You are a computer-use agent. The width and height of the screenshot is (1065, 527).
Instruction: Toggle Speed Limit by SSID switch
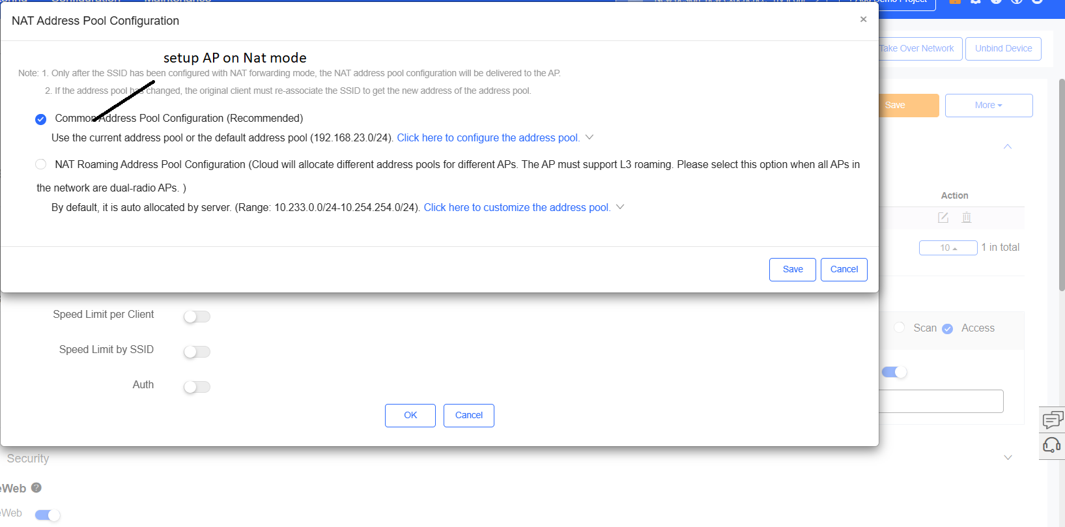(x=197, y=352)
